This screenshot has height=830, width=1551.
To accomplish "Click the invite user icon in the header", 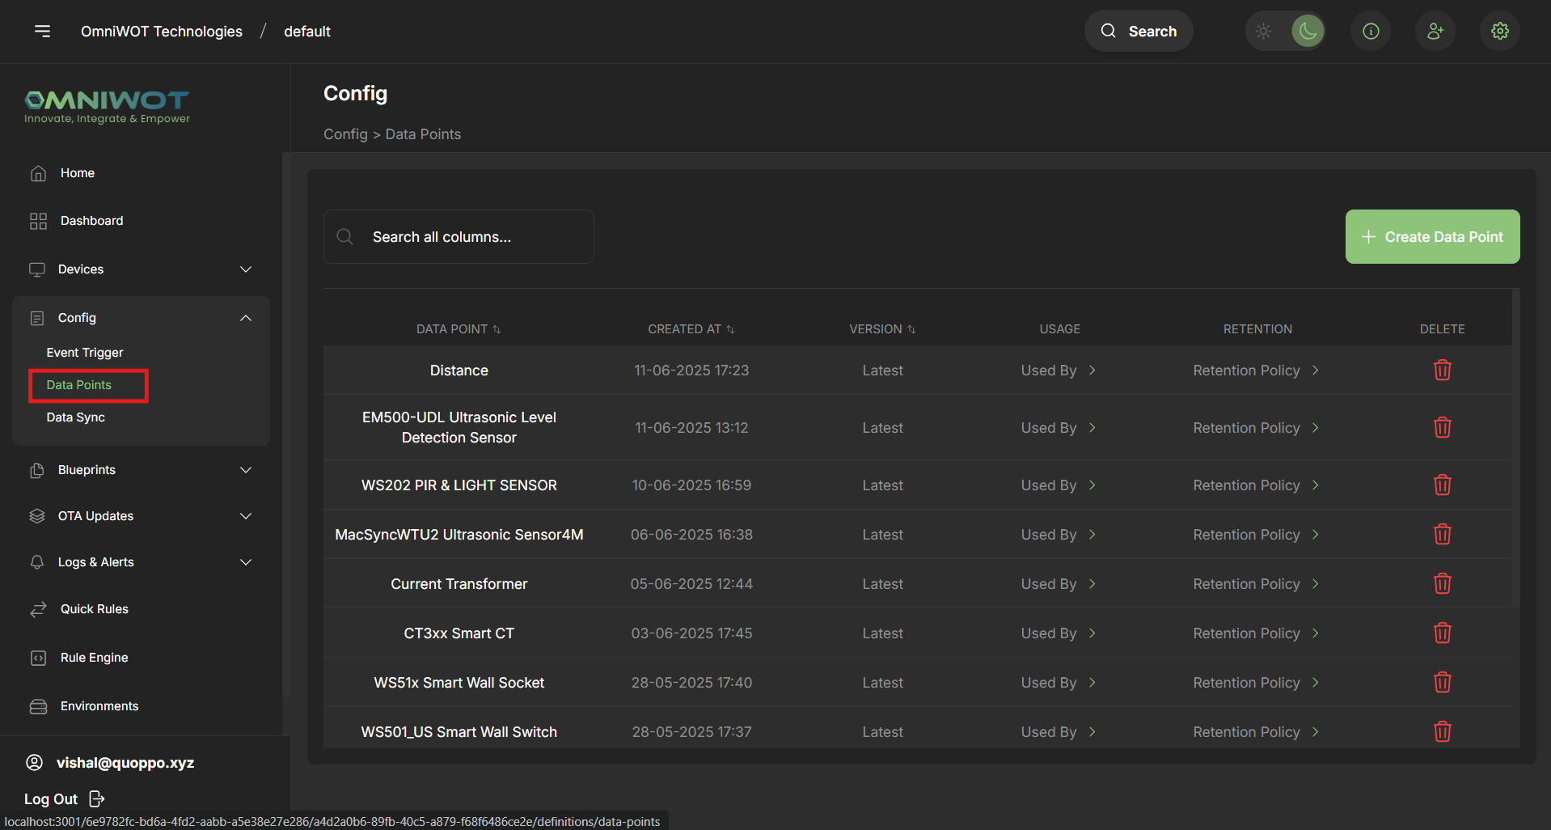I will [x=1435, y=31].
